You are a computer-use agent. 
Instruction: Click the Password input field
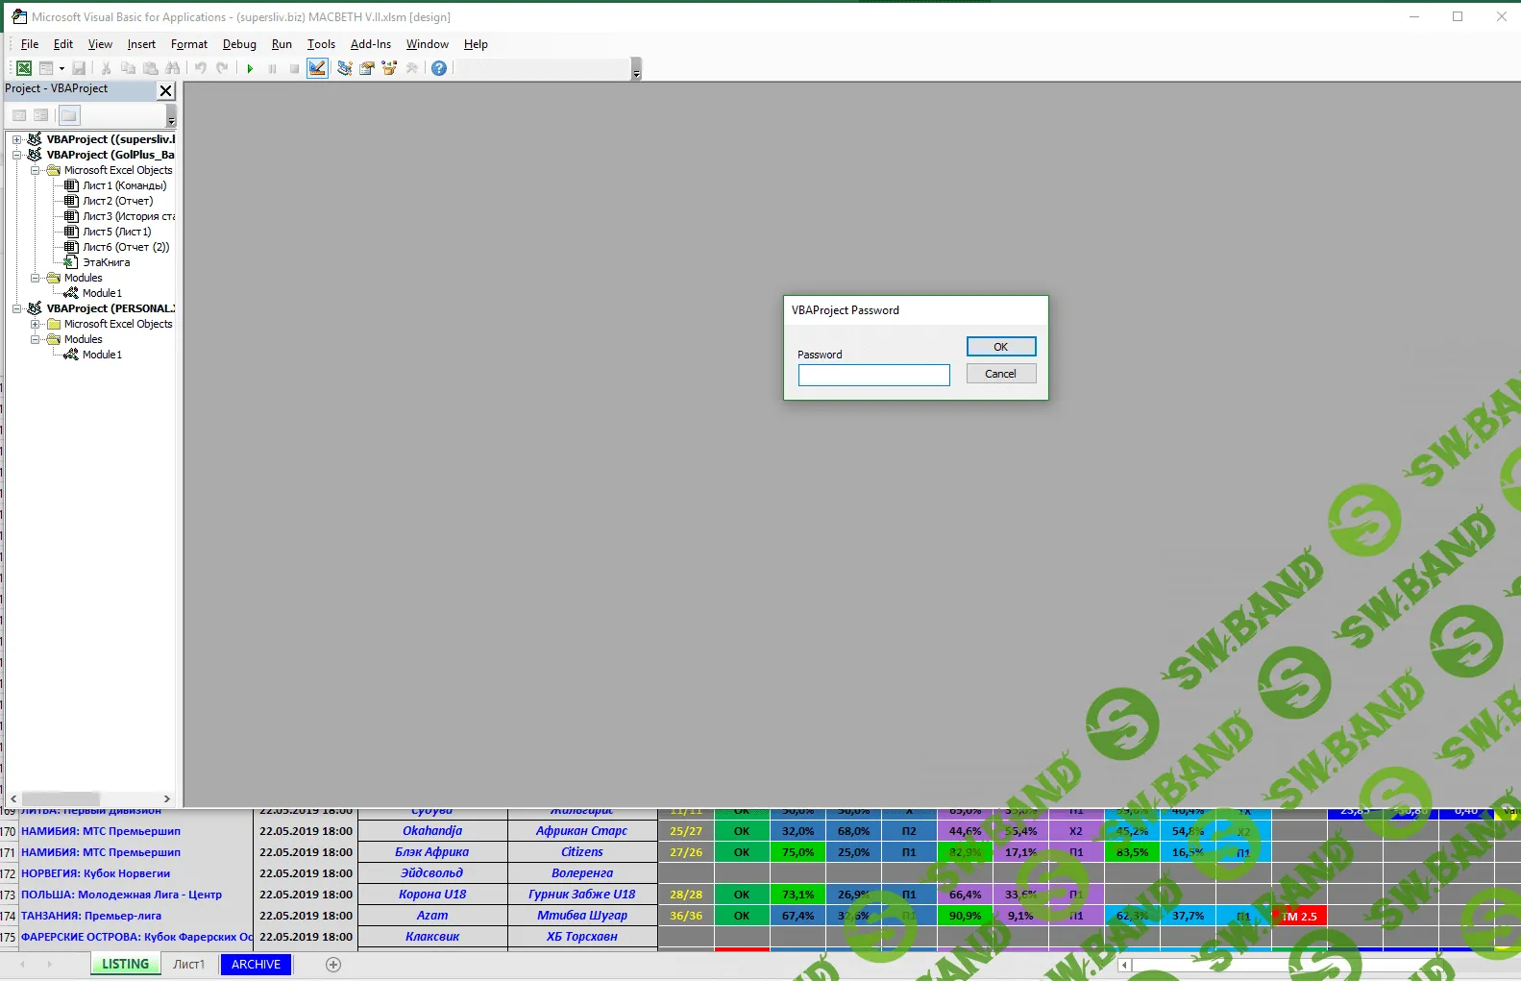pyautogui.click(x=873, y=375)
